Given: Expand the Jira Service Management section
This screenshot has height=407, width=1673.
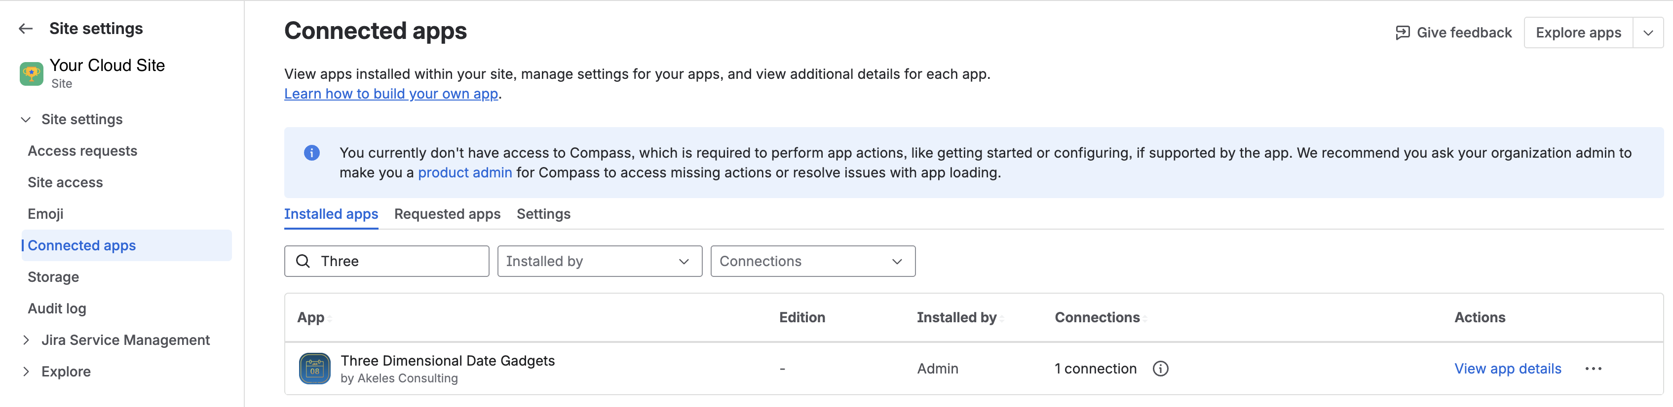Looking at the screenshot, I should [26, 340].
